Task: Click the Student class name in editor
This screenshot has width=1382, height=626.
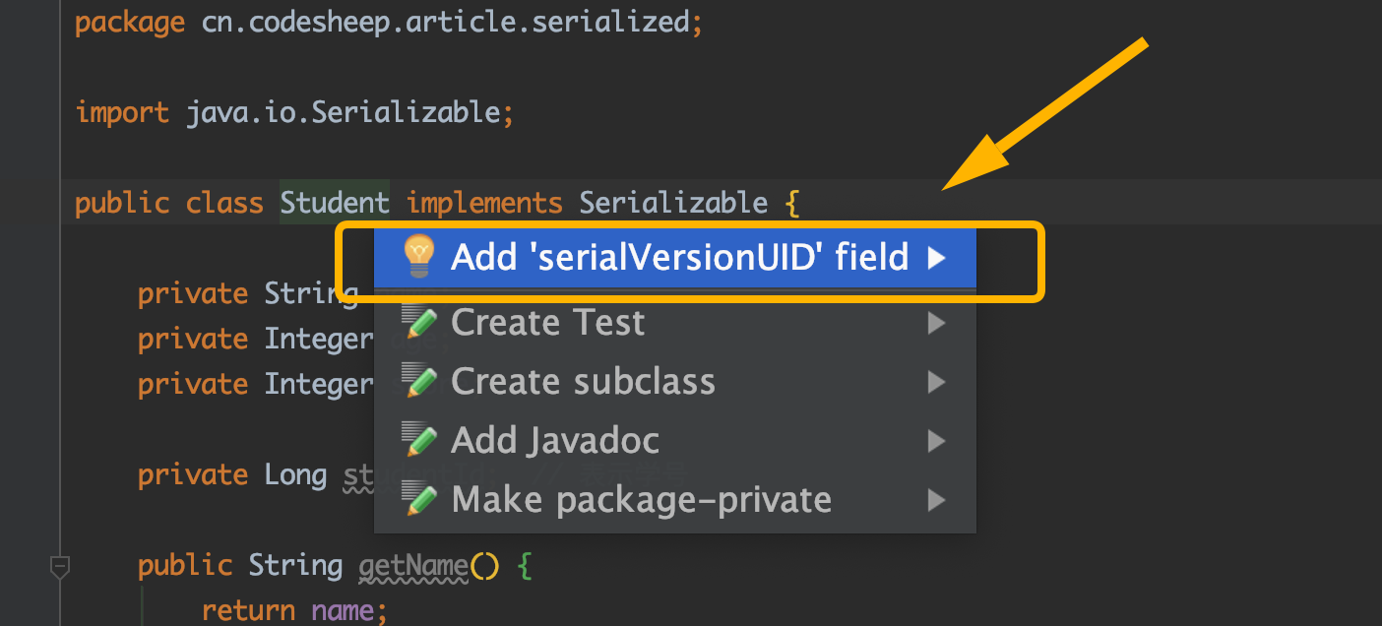Action: [335, 204]
